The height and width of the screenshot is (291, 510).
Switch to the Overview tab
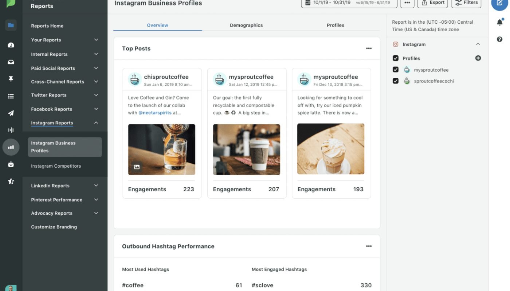pyautogui.click(x=157, y=25)
